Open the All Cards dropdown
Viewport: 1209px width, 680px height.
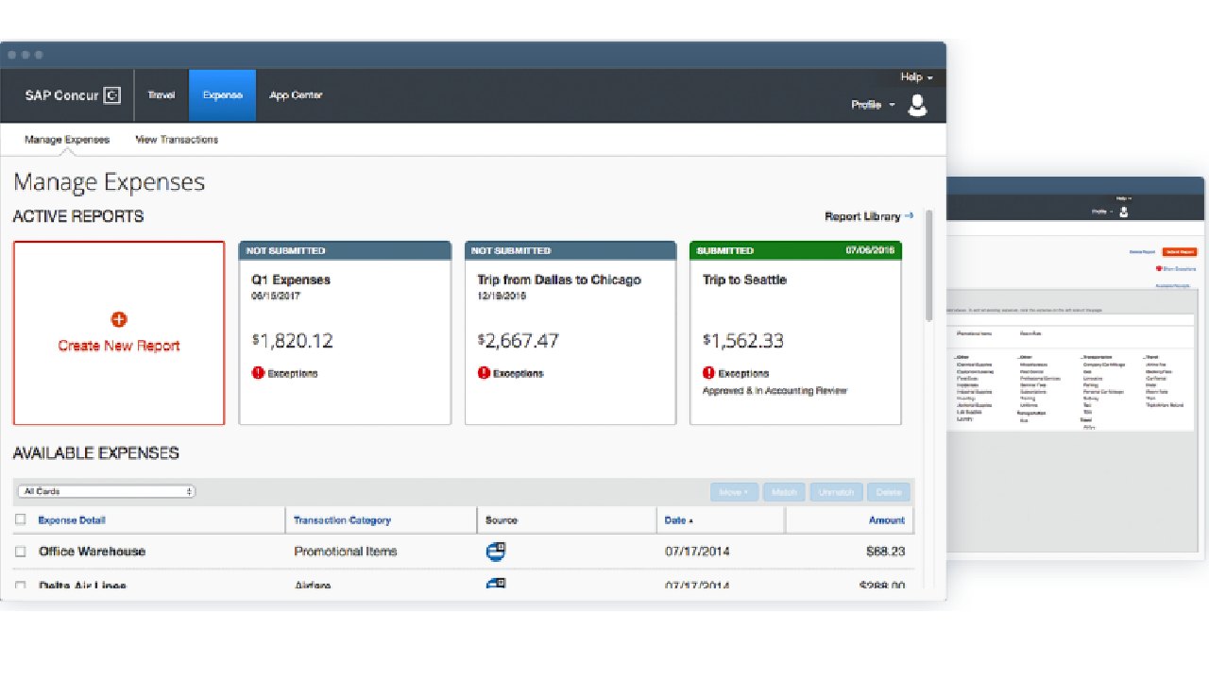click(106, 491)
